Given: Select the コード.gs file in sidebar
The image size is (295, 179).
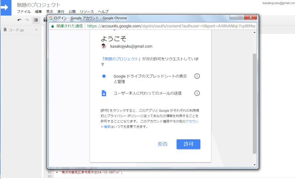Looking at the screenshot, I should click(x=16, y=30).
